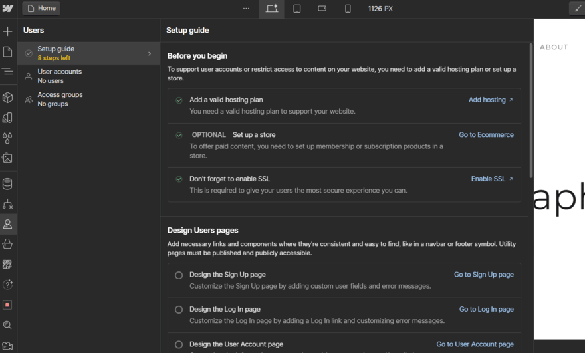This screenshot has height=353, width=585.
Task: Open the more breakpoints ellipsis
Action: coord(246,8)
